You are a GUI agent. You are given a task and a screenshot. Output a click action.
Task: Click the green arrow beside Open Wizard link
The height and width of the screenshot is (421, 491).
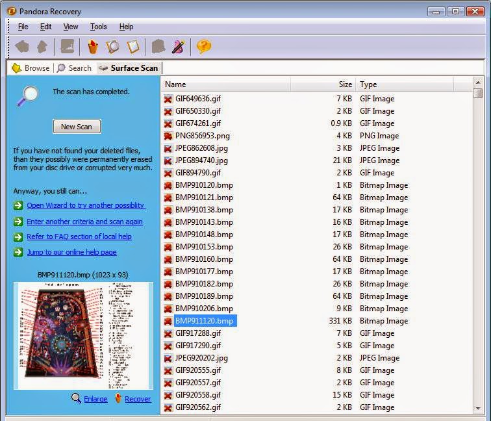pyautogui.click(x=18, y=205)
